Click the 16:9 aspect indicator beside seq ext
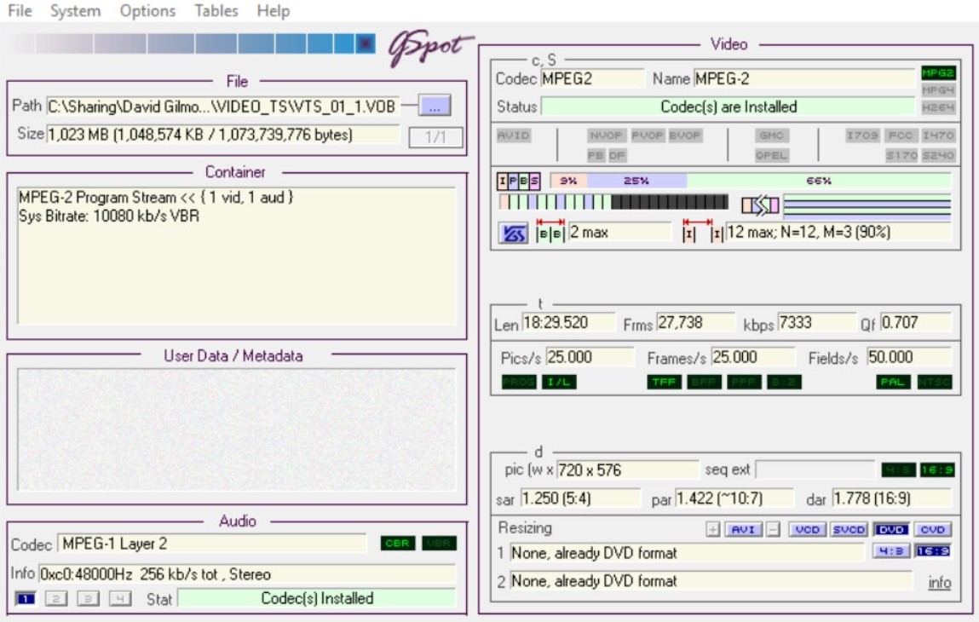The width and height of the screenshot is (979, 622). [x=938, y=469]
